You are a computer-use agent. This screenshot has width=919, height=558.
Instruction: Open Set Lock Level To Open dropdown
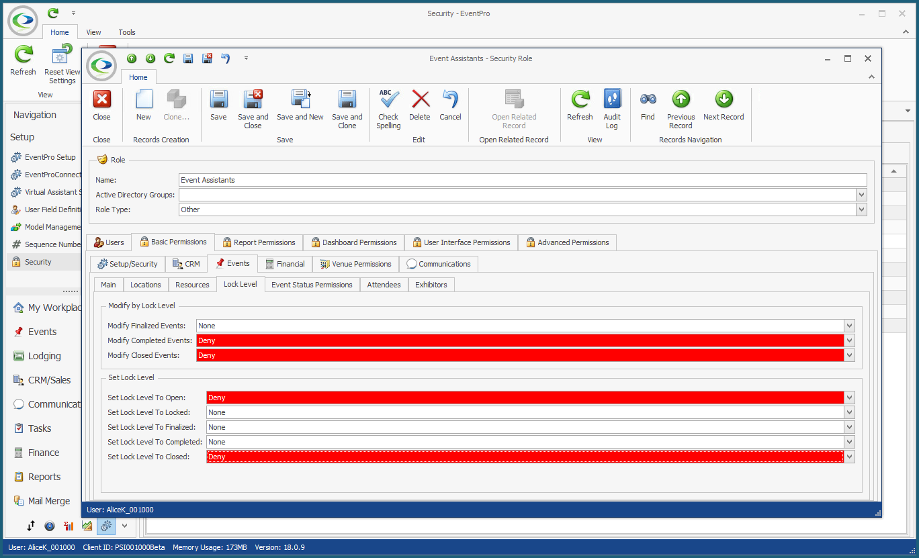[849, 398]
